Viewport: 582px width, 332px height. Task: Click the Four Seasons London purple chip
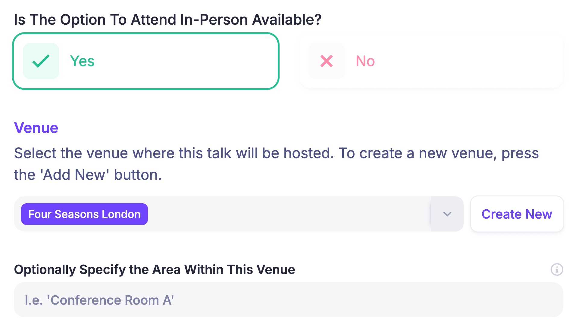click(x=84, y=214)
